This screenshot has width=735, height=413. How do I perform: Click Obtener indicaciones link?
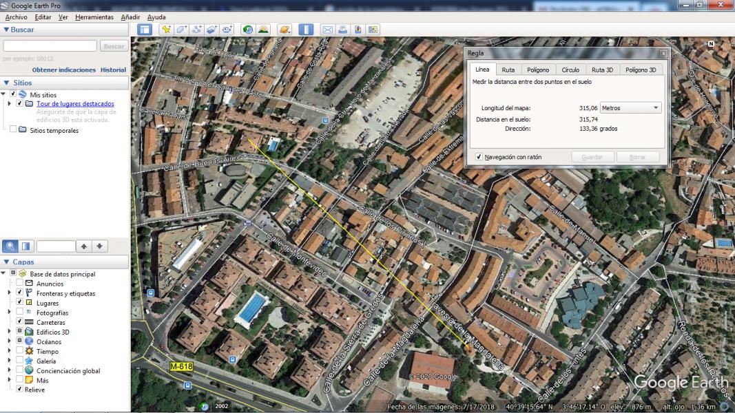click(63, 70)
